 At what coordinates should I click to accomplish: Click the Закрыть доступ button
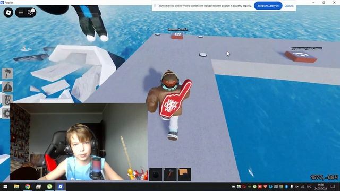click(268, 6)
